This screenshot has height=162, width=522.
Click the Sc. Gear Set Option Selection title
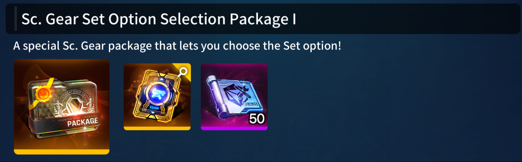(159, 19)
